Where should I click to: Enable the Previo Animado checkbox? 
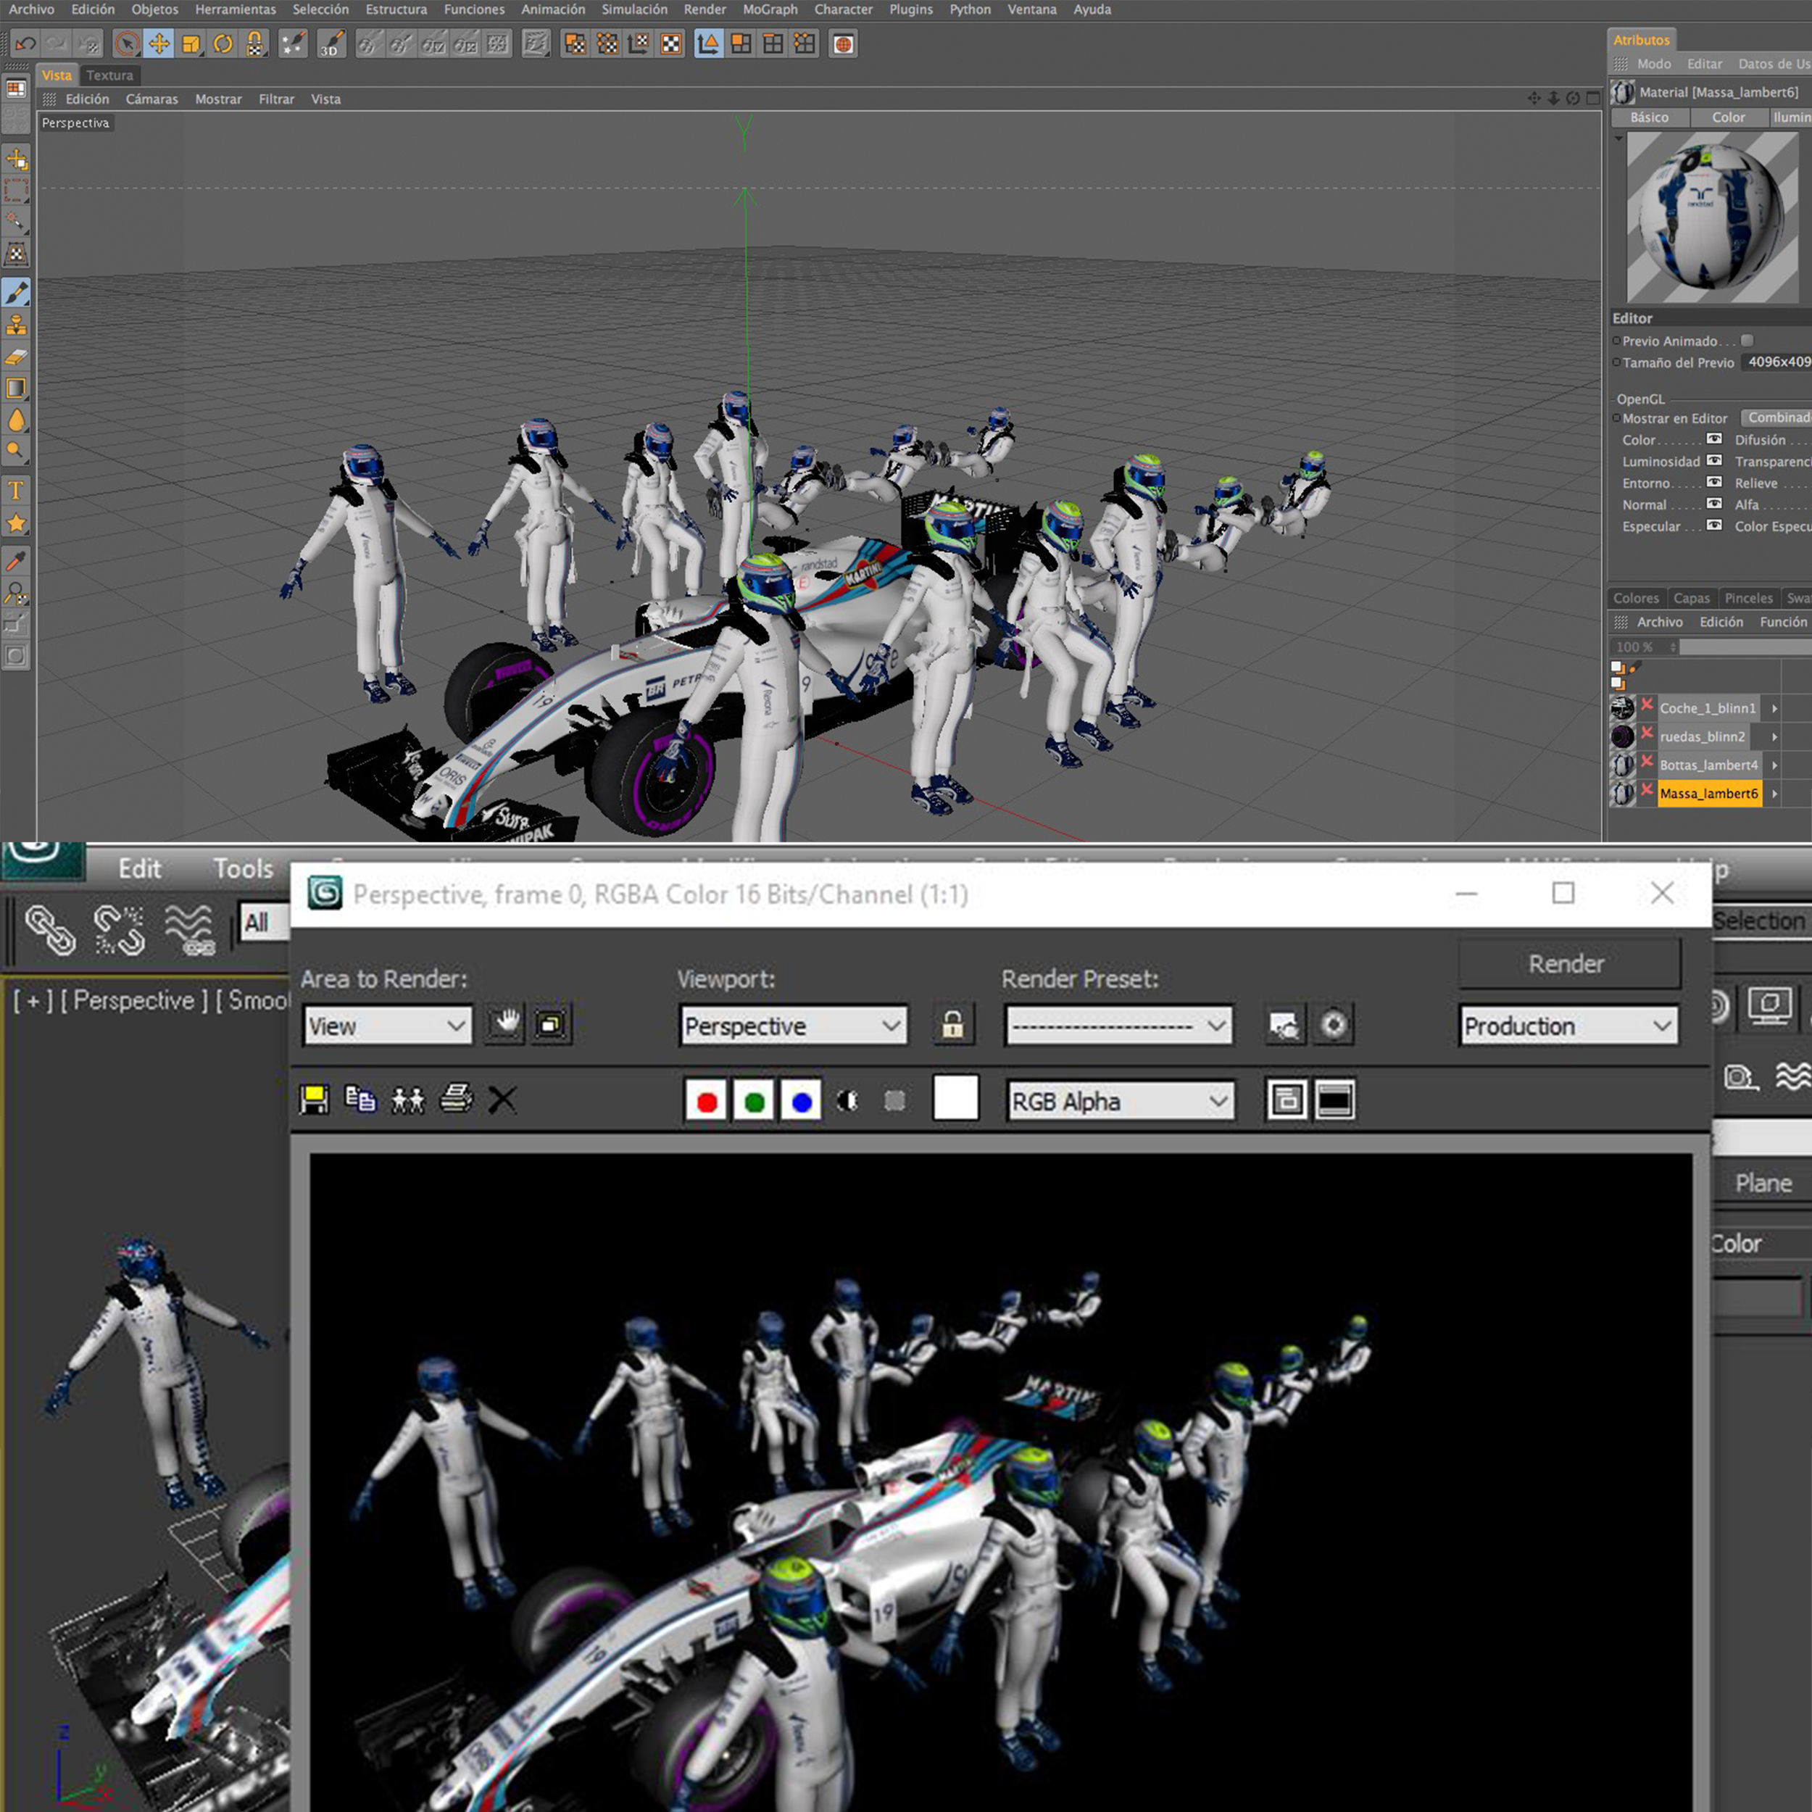(x=1747, y=341)
